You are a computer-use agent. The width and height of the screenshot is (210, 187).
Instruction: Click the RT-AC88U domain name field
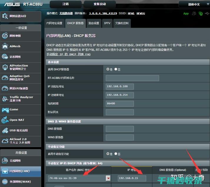[x=132, y=78]
